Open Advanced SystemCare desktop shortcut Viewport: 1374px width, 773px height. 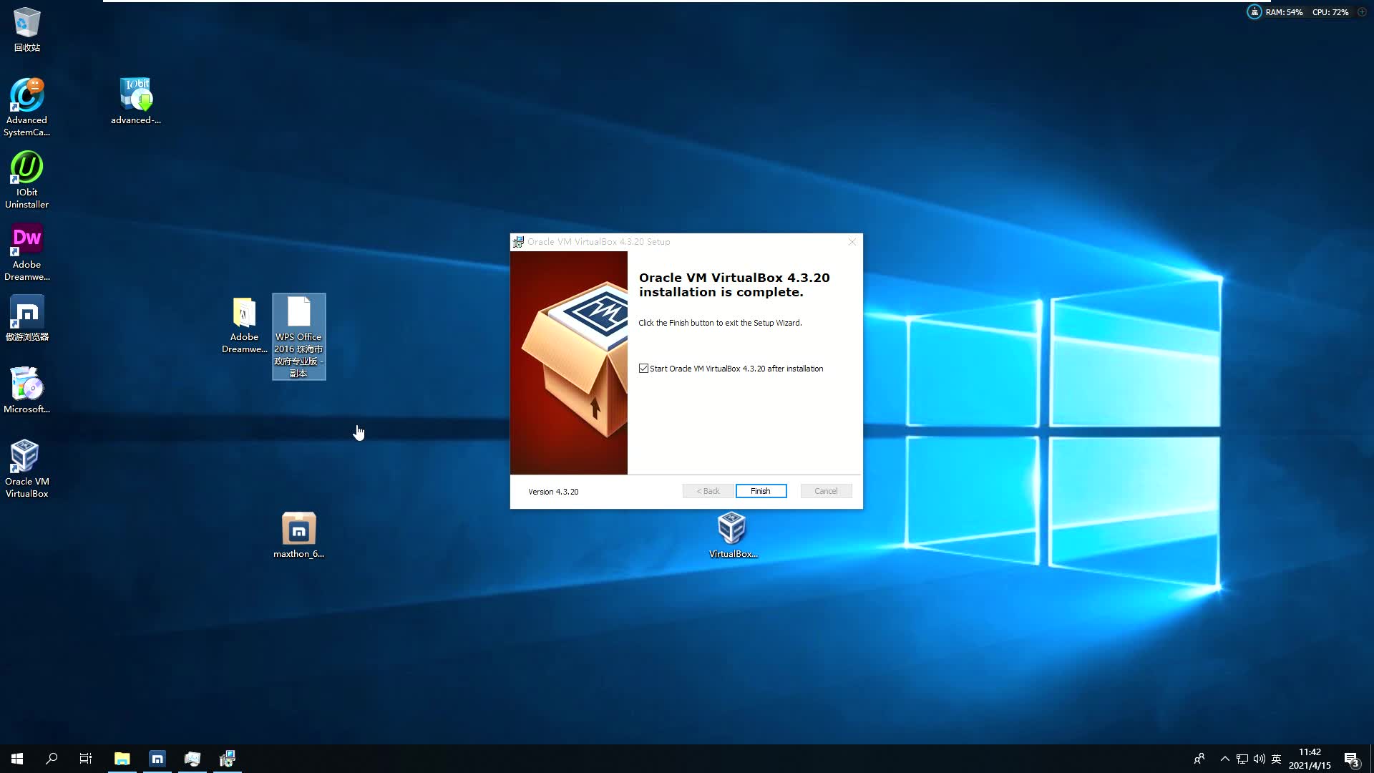pyautogui.click(x=26, y=107)
